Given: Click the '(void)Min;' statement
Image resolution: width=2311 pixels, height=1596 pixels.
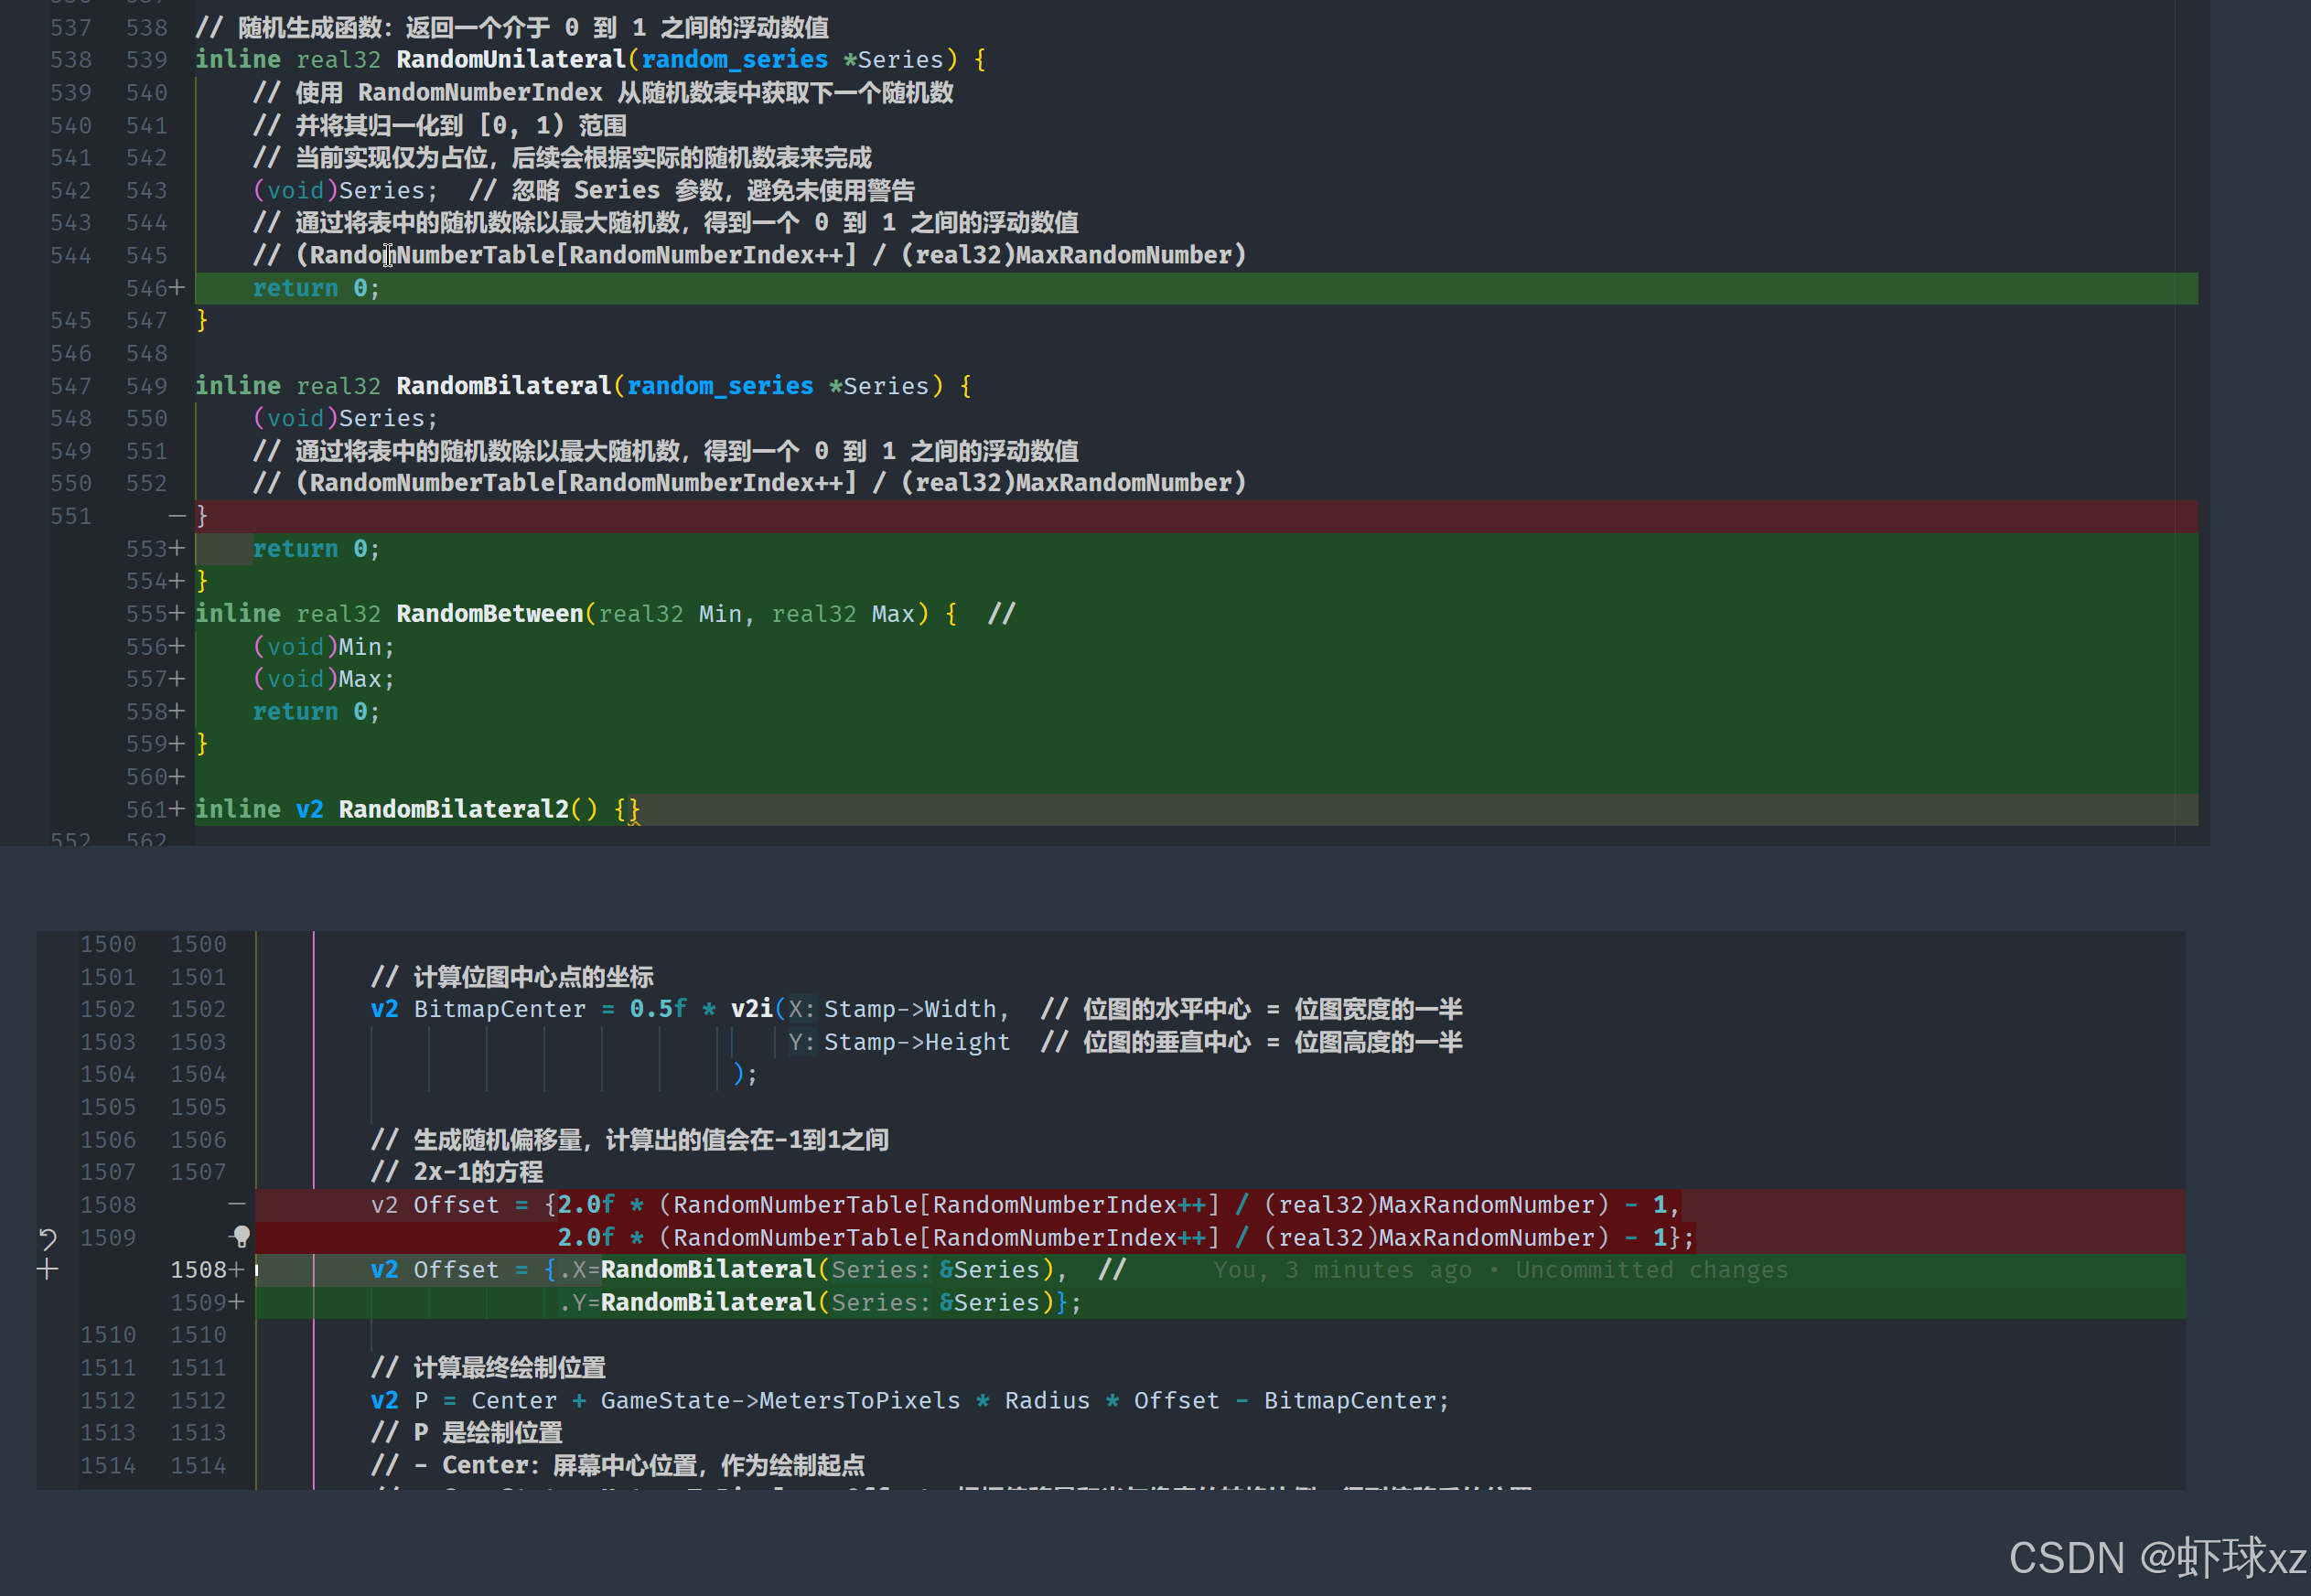Looking at the screenshot, I should (324, 647).
